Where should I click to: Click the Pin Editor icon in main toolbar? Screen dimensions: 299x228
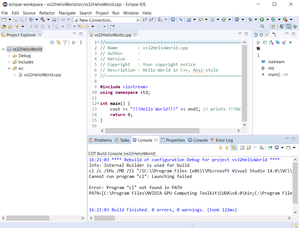click(x=112, y=26)
